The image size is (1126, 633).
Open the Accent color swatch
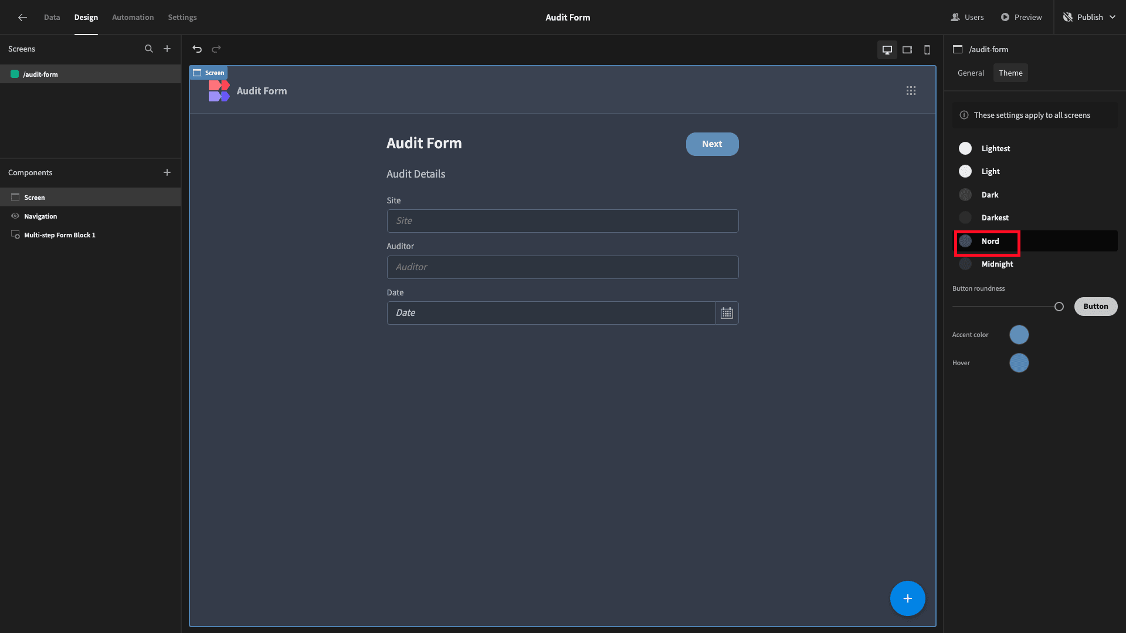point(1019,335)
